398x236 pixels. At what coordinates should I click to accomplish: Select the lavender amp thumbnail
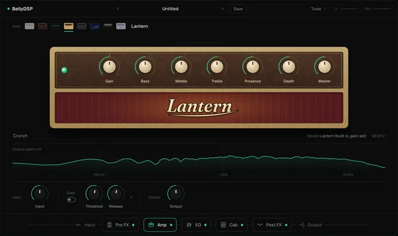tap(121, 26)
